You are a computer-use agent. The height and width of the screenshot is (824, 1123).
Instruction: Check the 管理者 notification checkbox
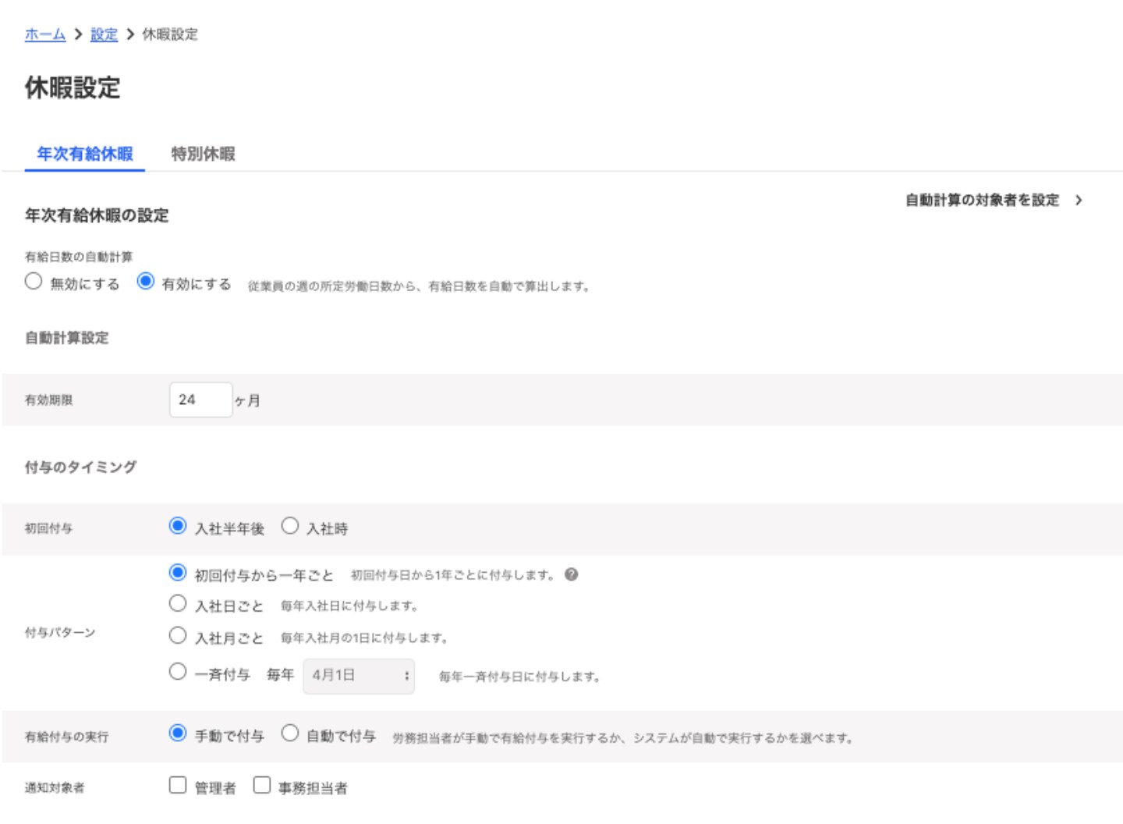tap(178, 785)
